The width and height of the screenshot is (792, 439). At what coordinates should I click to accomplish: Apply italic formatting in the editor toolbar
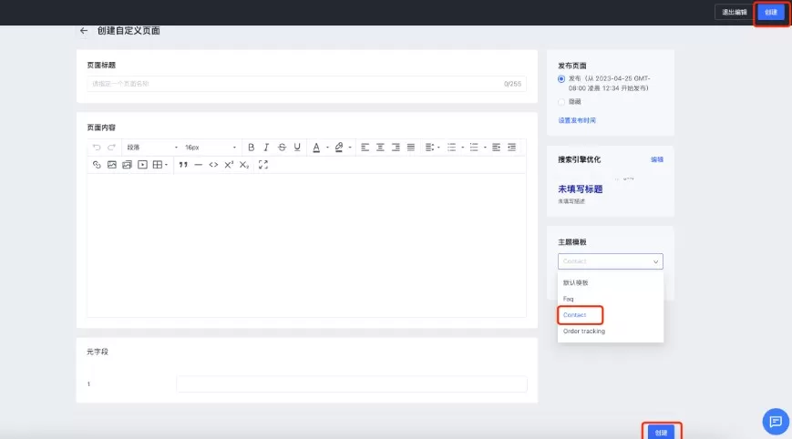point(266,147)
